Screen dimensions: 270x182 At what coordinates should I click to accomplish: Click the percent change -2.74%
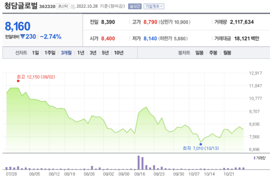(51, 37)
